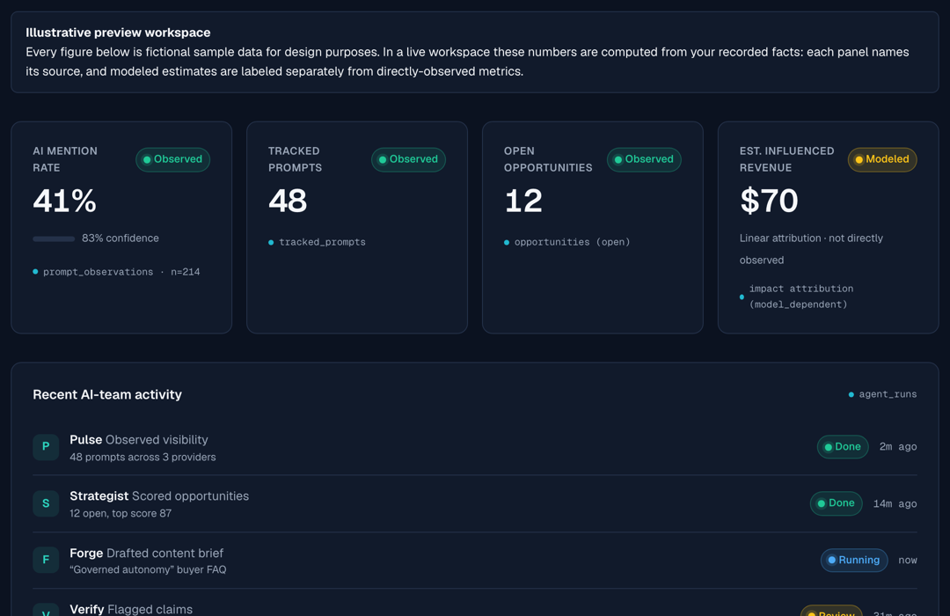Click the $70 influenced revenue value

769,201
